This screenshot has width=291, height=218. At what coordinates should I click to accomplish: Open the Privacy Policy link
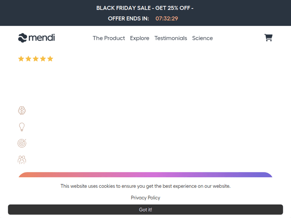pyautogui.click(x=145, y=197)
